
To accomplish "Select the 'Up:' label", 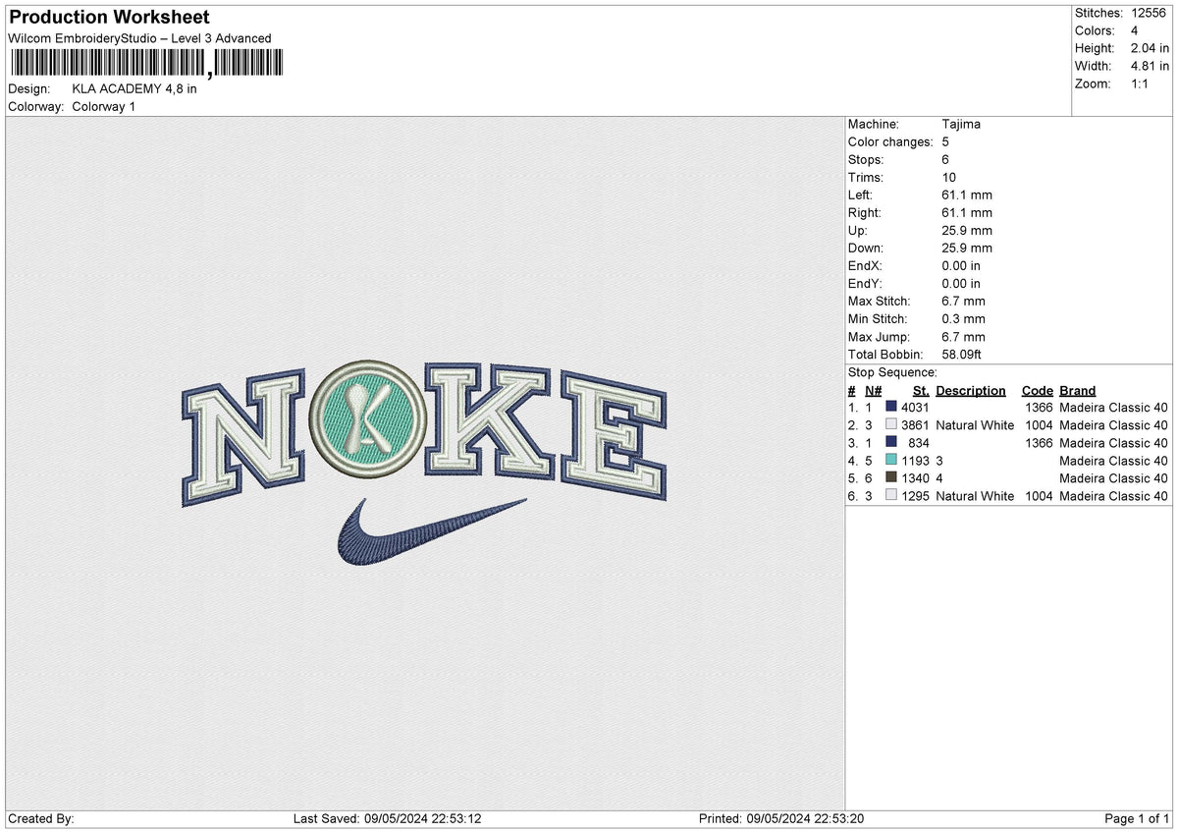I will point(859,230).
